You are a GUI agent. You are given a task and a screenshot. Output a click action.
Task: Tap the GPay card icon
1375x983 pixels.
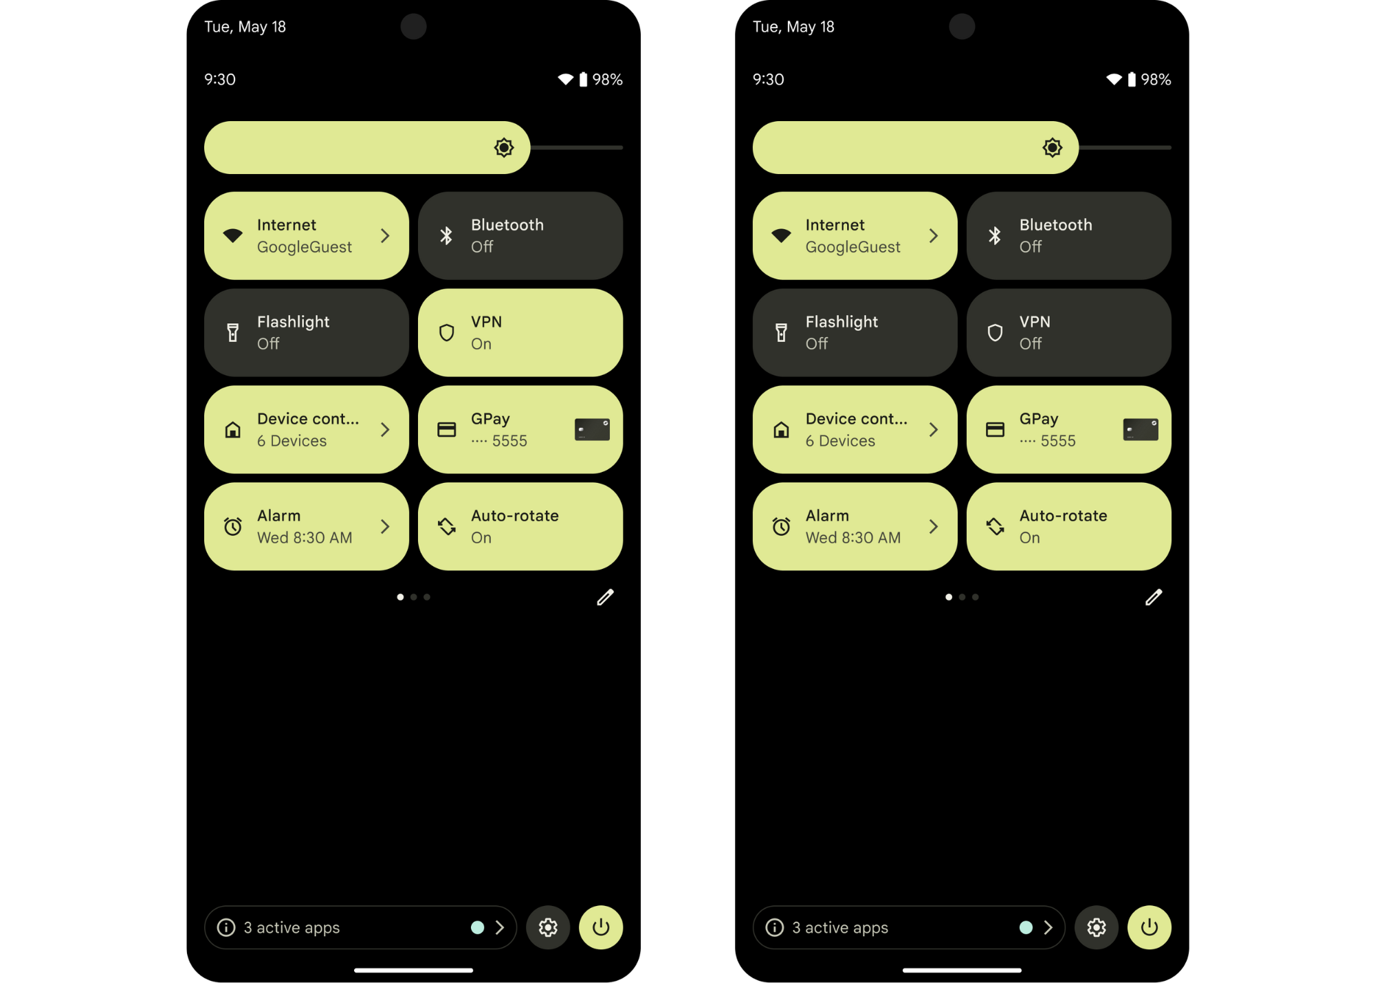pyautogui.click(x=591, y=429)
